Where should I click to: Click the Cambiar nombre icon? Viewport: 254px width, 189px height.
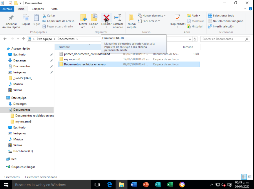point(118,18)
